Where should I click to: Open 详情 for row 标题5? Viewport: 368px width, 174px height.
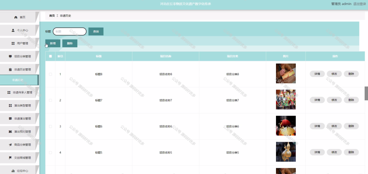click(x=317, y=152)
